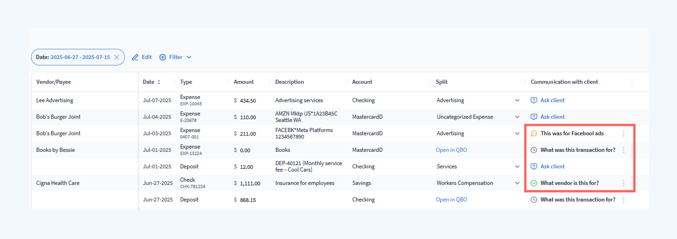
Task: Select Bob's Burger Joint on Jul-03-2025 row
Action: pyautogui.click(x=58, y=133)
